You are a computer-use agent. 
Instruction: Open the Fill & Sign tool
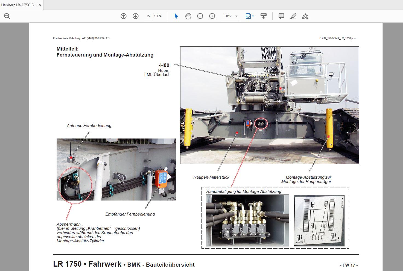tap(305, 16)
